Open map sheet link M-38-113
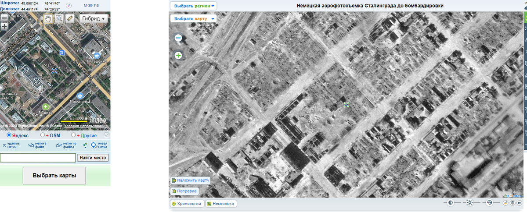Screen dimensions: 527x212 [92, 5]
